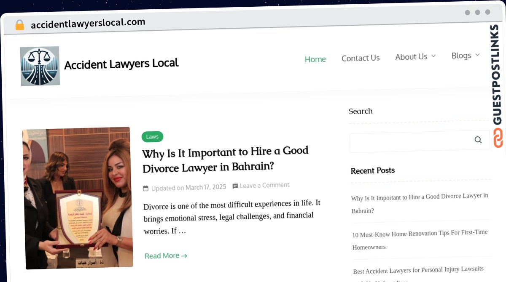Open recent post about Divorce Lawyer in Bahrain

pos(420,203)
